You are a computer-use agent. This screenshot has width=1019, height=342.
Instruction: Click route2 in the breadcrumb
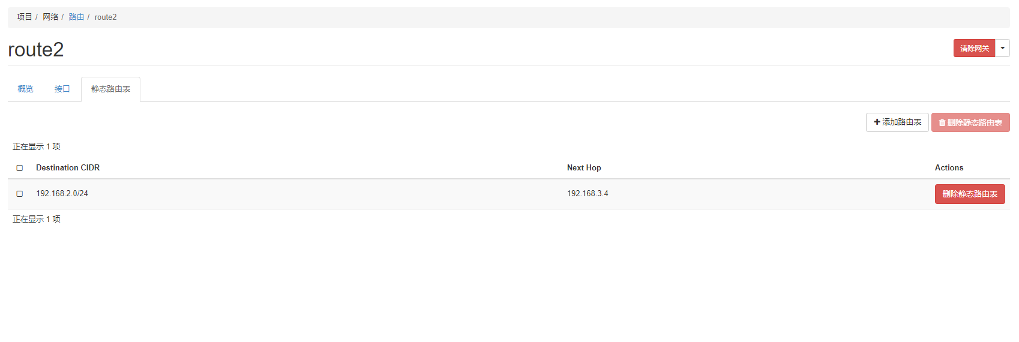click(x=106, y=17)
